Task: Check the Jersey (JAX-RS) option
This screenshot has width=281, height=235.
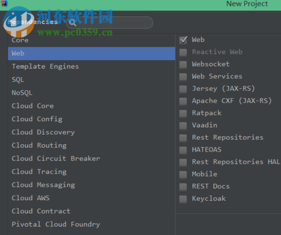Action: coord(183,89)
